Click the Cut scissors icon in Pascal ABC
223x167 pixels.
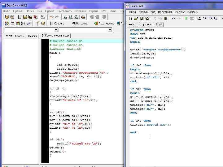tap(155, 18)
